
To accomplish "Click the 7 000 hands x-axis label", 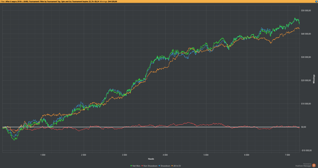I will point(288,155).
